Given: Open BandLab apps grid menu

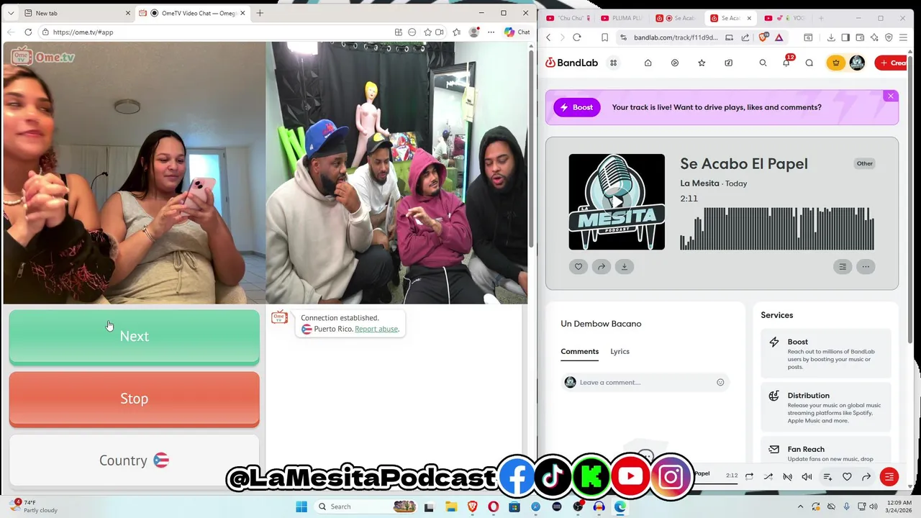Looking at the screenshot, I should [613, 63].
